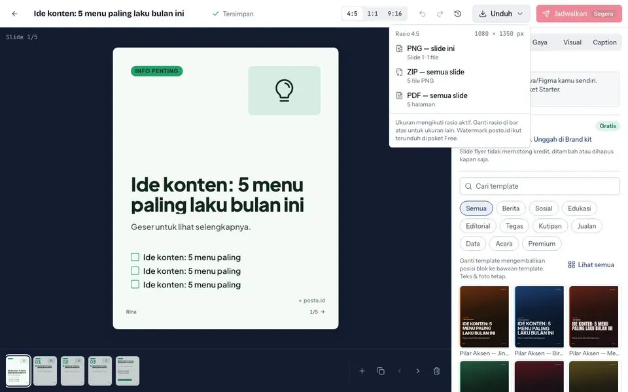This screenshot has width=628, height=392.
Task: Choose the Pilar Aksen — Me... template
Action: (593, 317)
